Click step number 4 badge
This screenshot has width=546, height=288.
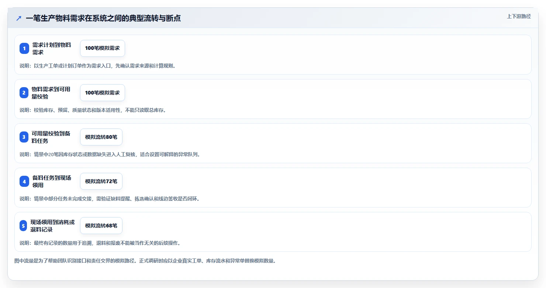(24, 181)
